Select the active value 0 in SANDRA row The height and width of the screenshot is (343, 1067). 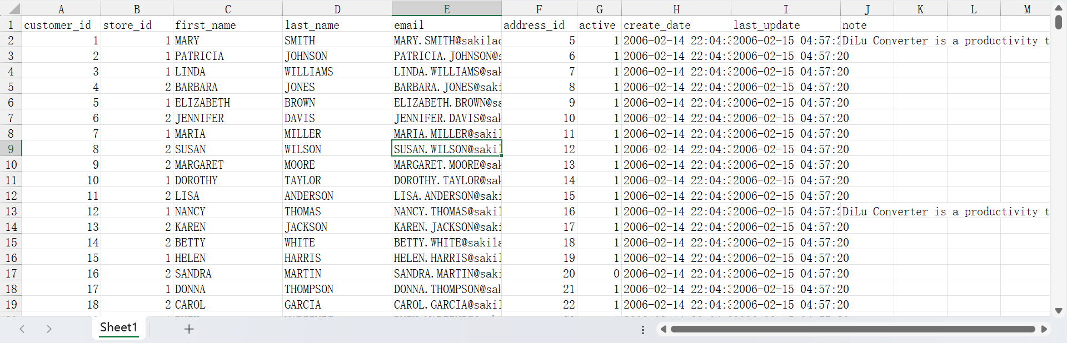pyautogui.click(x=599, y=273)
